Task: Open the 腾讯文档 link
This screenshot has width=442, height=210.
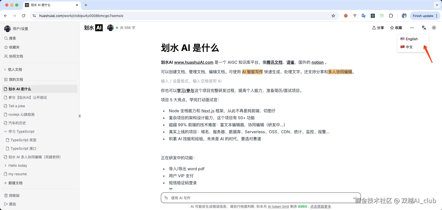Action: (274, 62)
